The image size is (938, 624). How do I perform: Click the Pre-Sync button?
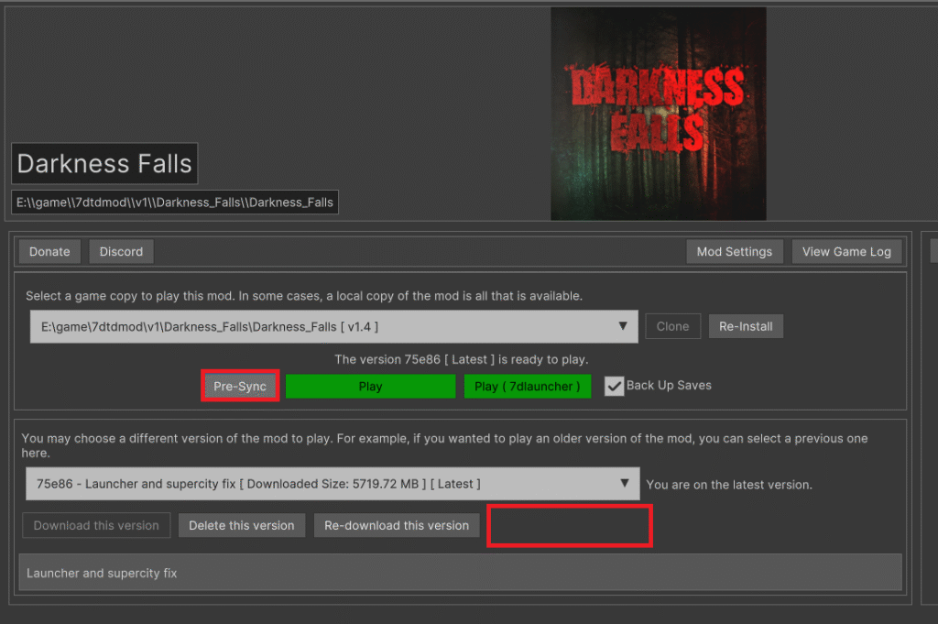click(240, 386)
